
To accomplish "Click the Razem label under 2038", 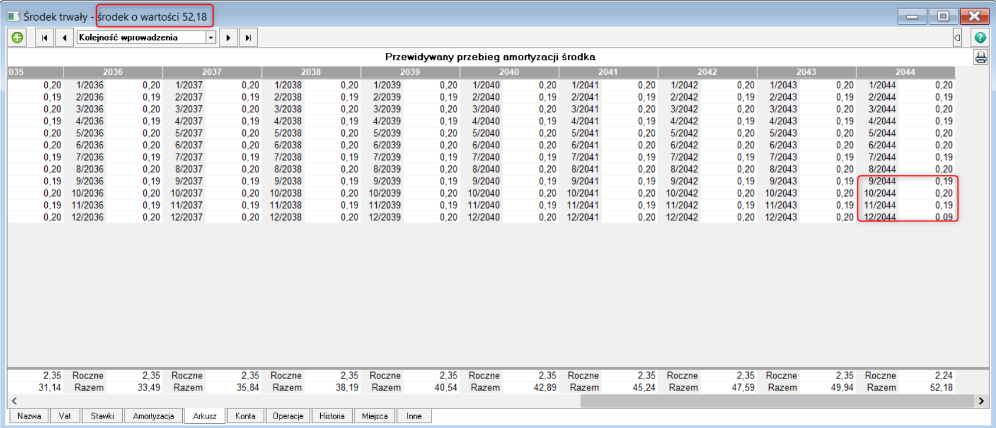I will pyautogui.click(x=287, y=388).
